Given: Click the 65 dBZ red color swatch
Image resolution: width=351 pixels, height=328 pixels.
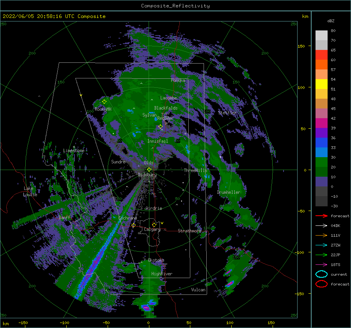Looking at the screenshot, I should pyautogui.click(x=321, y=55).
